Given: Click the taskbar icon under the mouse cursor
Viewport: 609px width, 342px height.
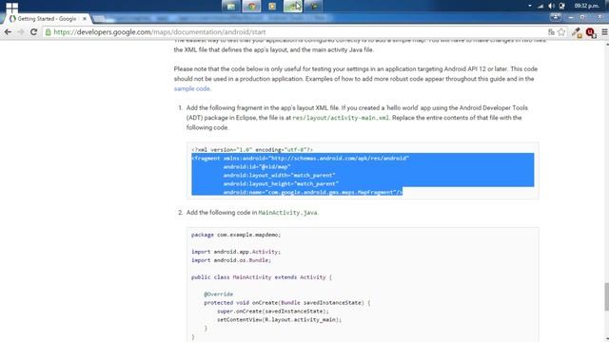Looking at the screenshot, I should click(x=292, y=6).
